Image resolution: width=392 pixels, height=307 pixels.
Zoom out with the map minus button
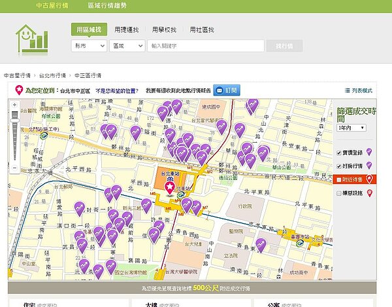click(x=15, y=168)
